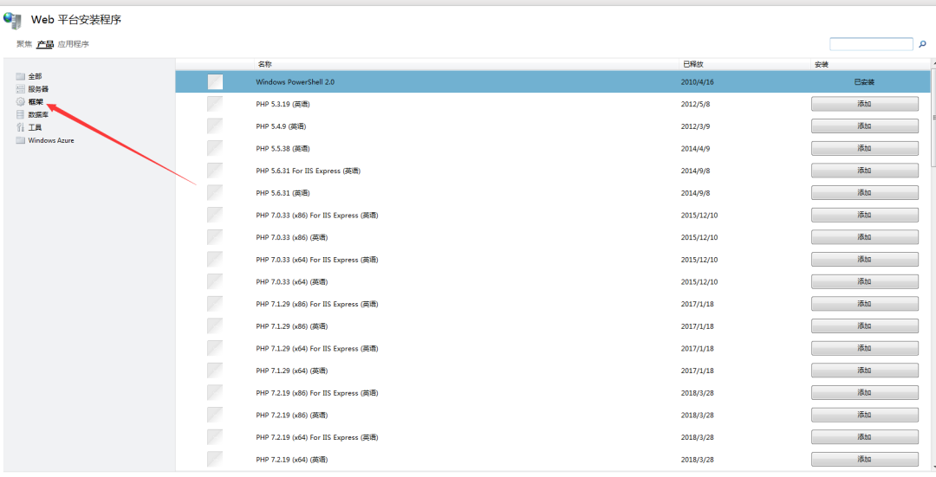Click the 安装 column header
The width and height of the screenshot is (936, 477).
click(x=822, y=64)
